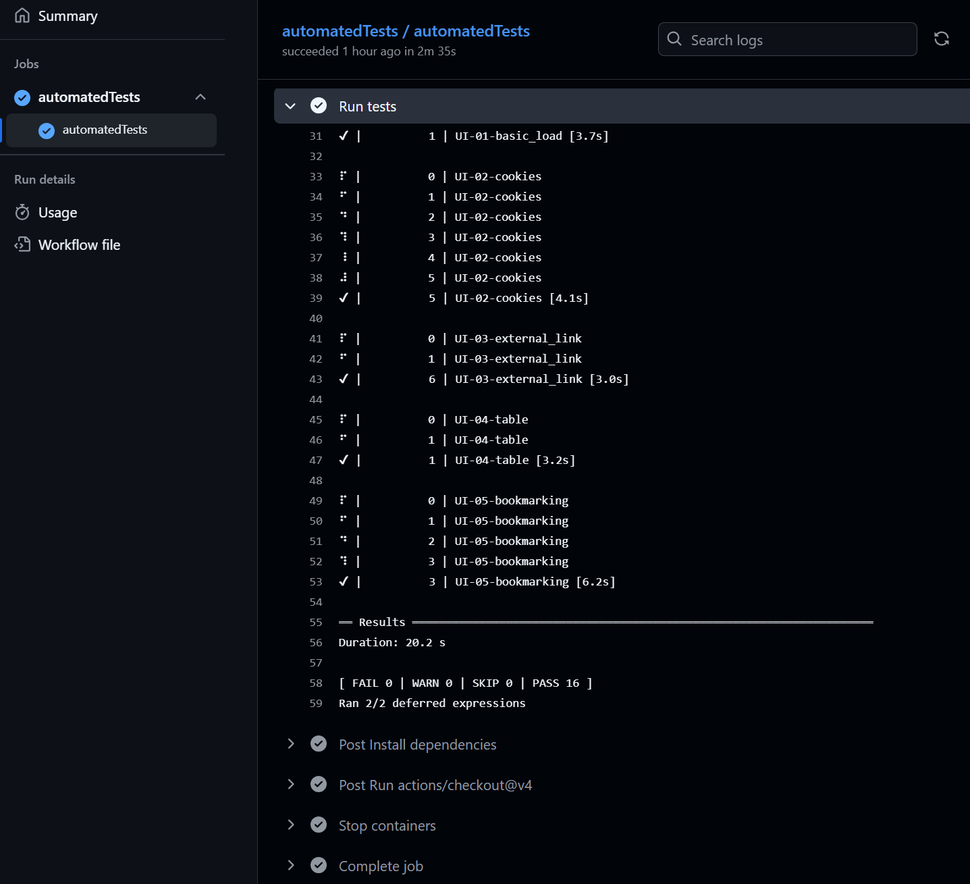
Task: Select the automatedTests job group in sidebar
Action: pyautogui.click(x=89, y=97)
